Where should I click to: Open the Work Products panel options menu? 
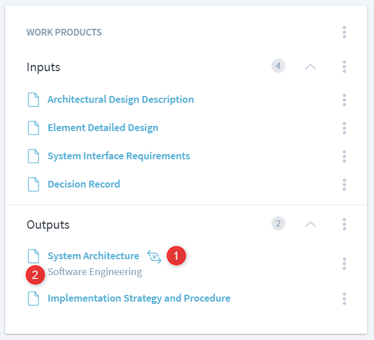344,32
